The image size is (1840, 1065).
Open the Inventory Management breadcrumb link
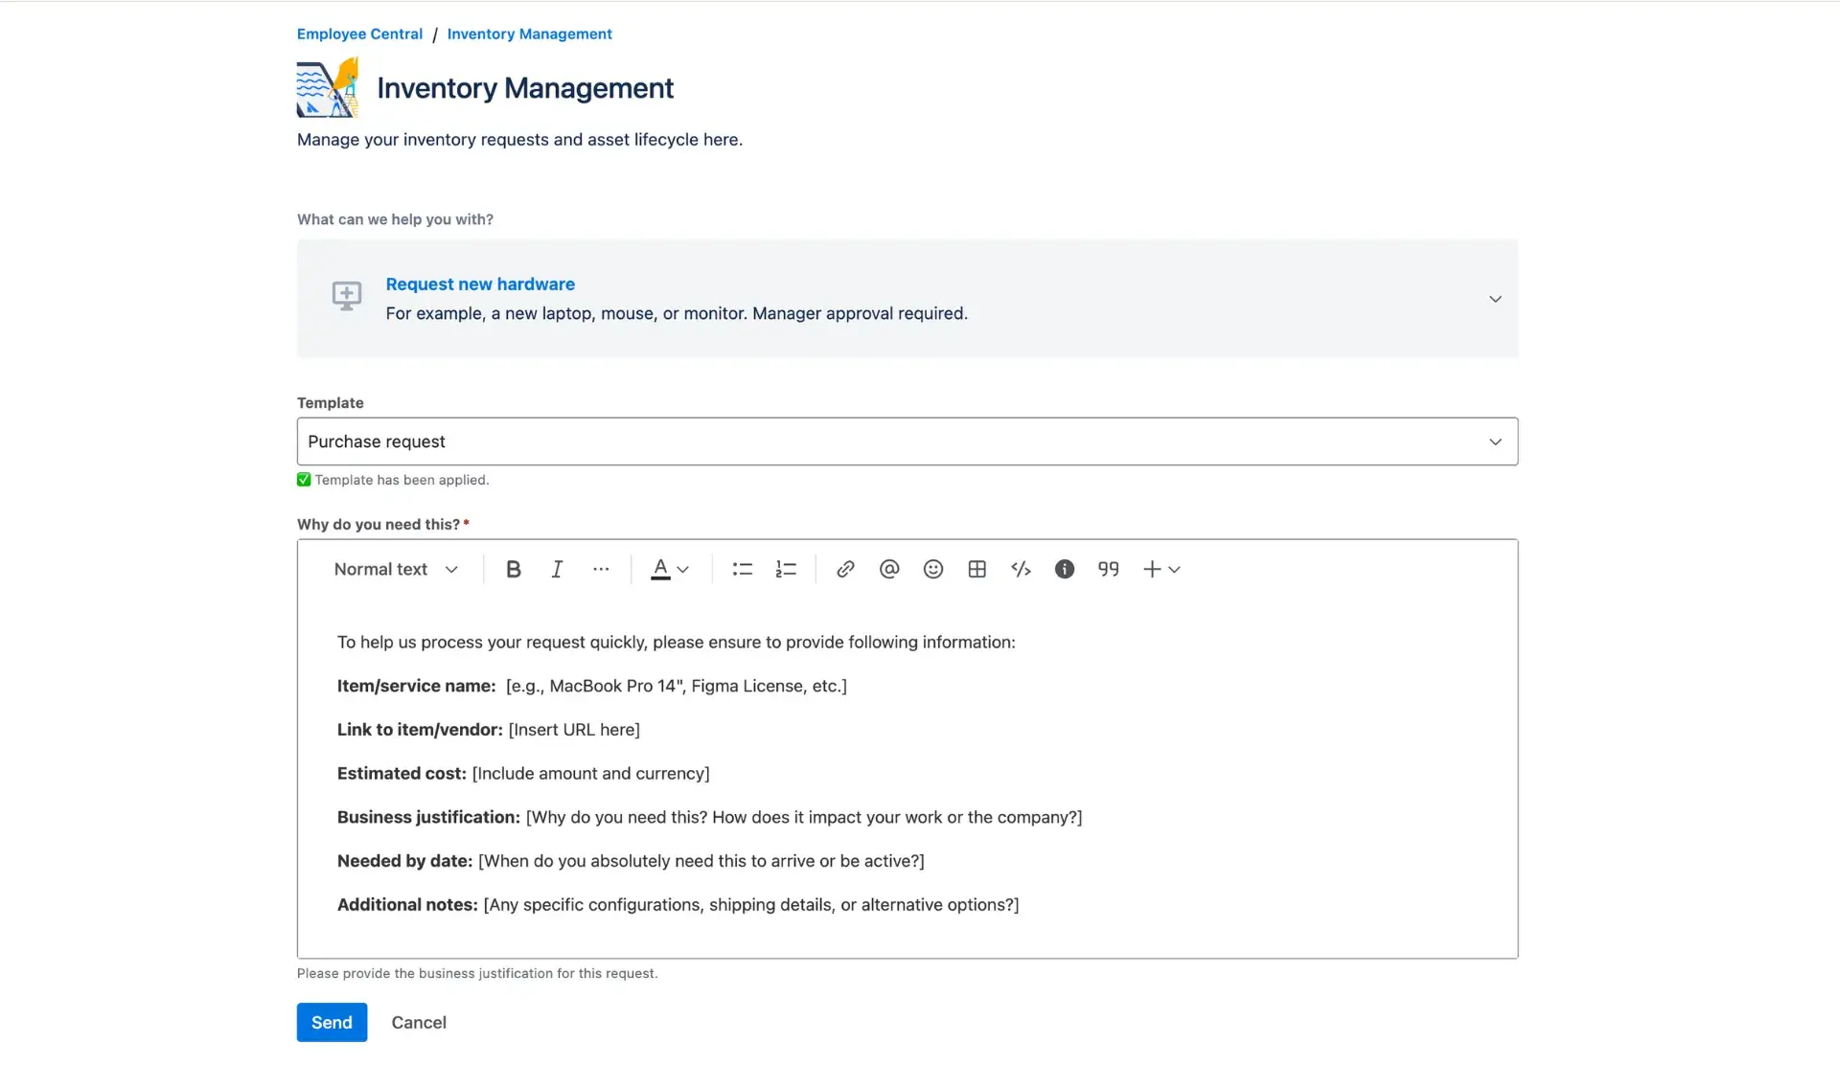click(530, 34)
